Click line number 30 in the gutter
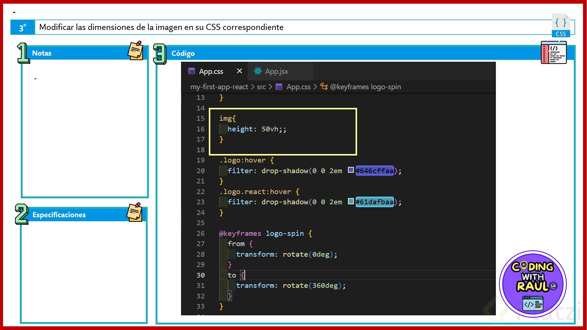 (x=201, y=275)
